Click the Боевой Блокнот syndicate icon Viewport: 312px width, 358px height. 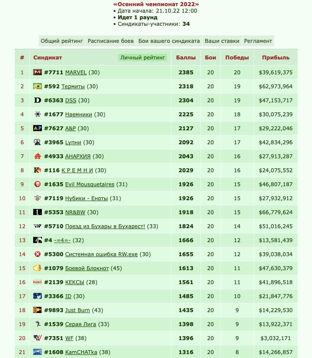click(38, 268)
